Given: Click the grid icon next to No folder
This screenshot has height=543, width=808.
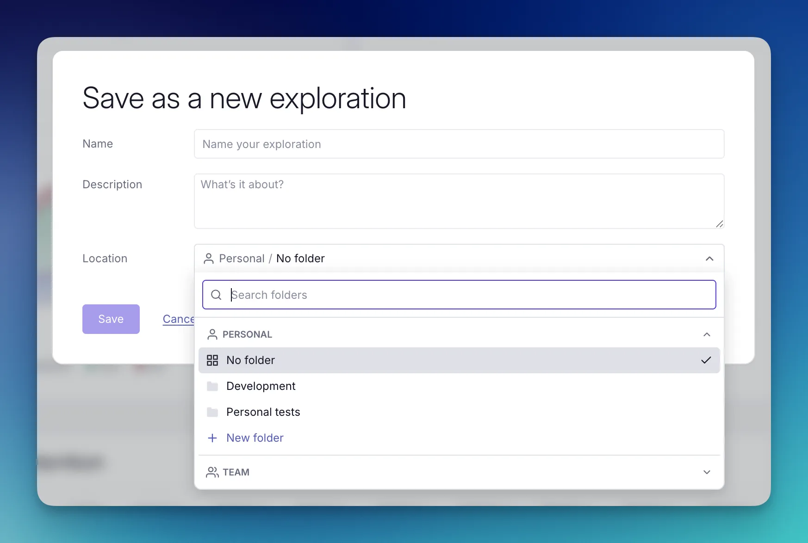Looking at the screenshot, I should [212, 360].
